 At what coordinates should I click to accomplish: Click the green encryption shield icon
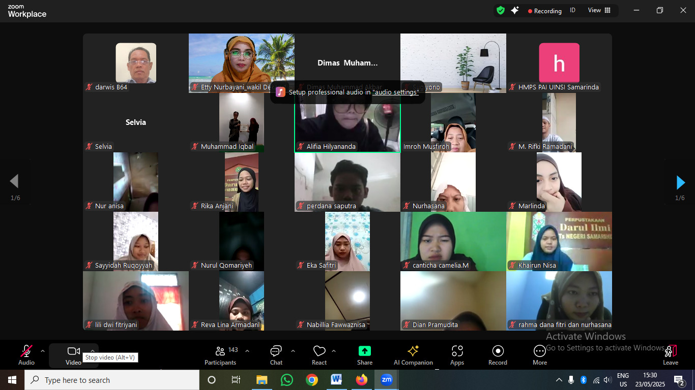[x=501, y=10]
